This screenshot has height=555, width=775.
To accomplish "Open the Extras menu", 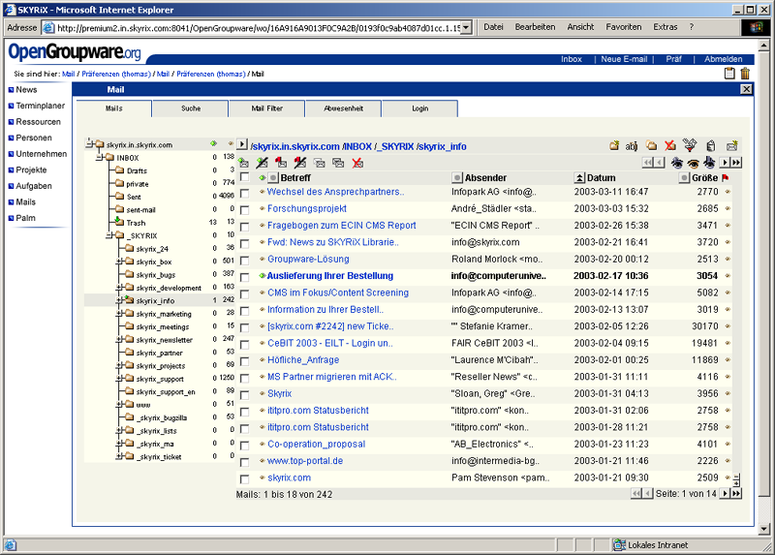I will point(666,27).
